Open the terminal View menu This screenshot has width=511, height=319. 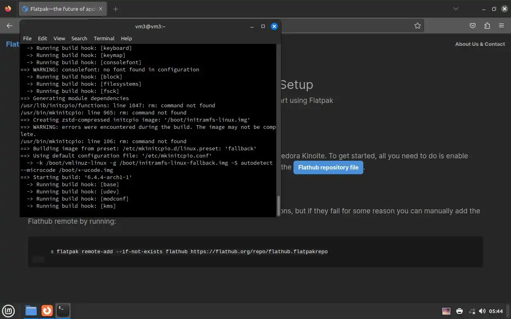(59, 38)
